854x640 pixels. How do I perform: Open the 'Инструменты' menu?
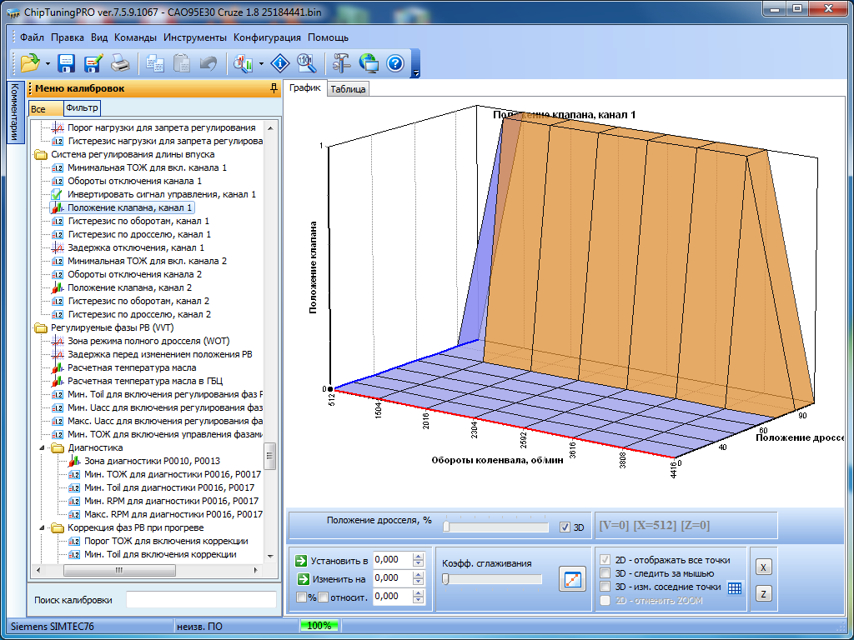[x=194, y=37]
